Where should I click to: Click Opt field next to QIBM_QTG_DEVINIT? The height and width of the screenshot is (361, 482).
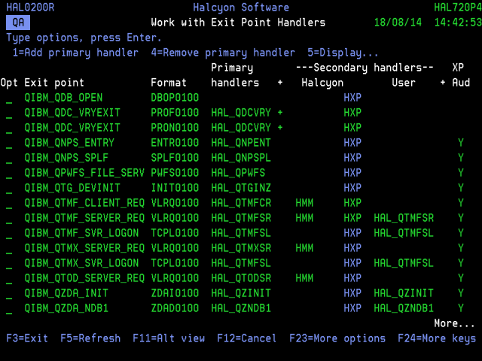point(9,188)
